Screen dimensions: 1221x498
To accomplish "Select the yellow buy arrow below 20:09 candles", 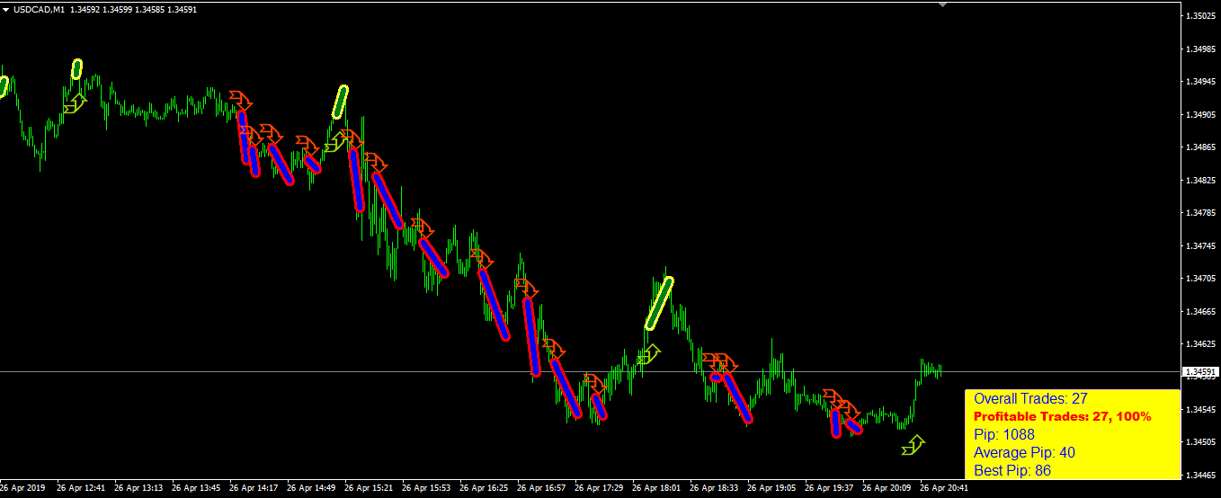I will (914, 444).
